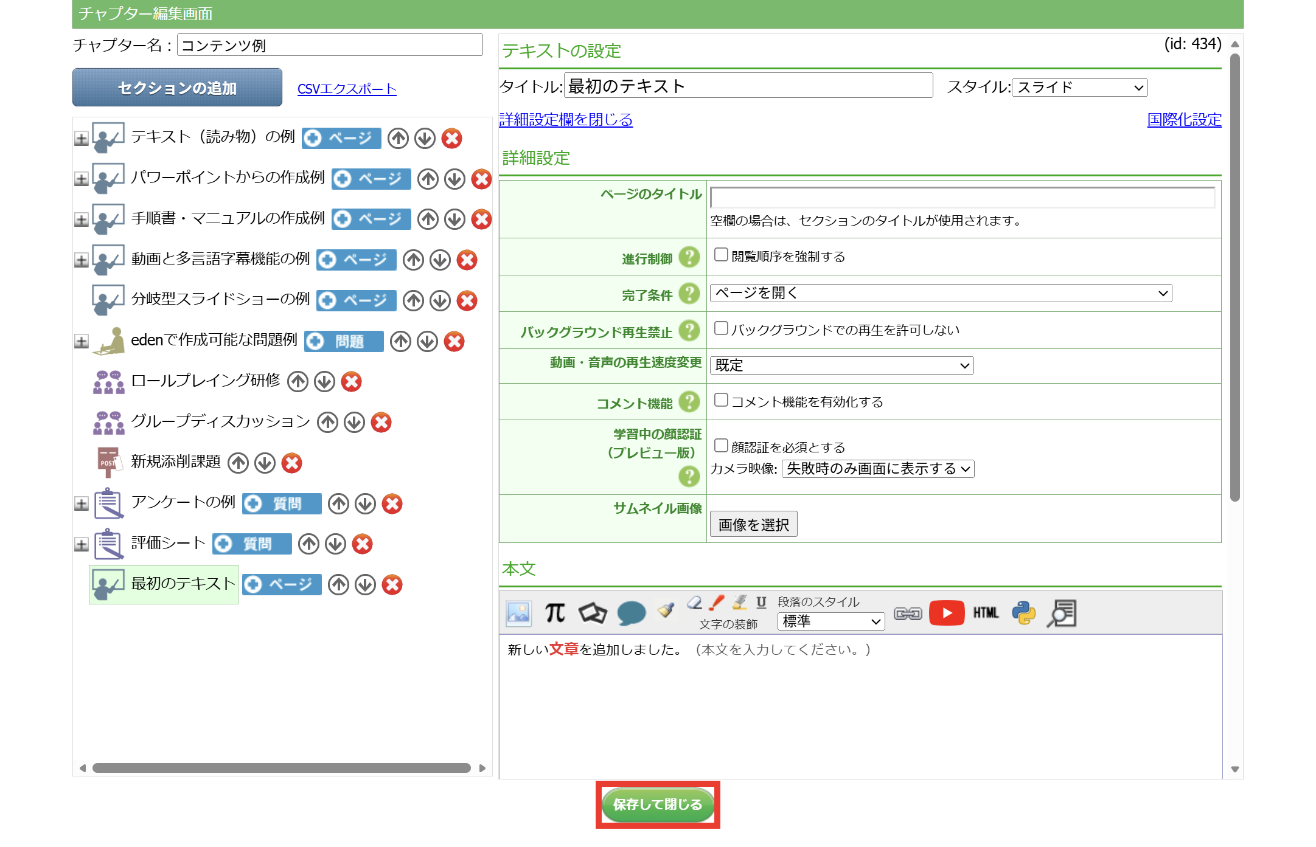The width and height of the screenshot is (1316, 847).
Task: Open the 段落のスタイル dropdown
Action: 831,621
